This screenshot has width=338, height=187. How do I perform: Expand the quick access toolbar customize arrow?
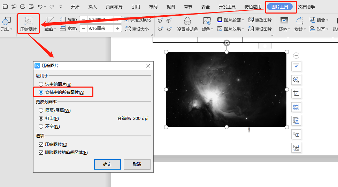[61, 7]
